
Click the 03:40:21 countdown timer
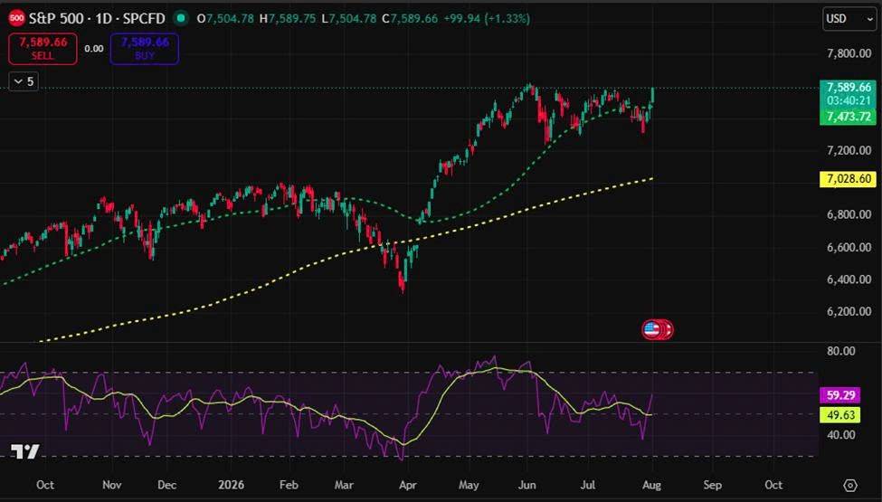[849, 101]
